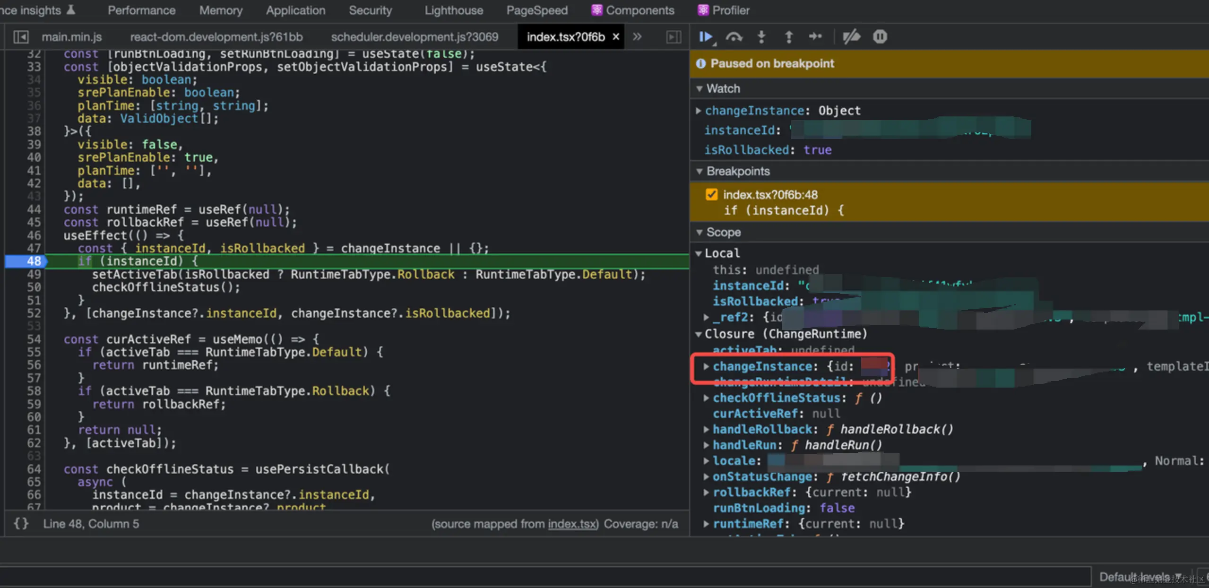Open main.min.js source tab

click(71, 37)
